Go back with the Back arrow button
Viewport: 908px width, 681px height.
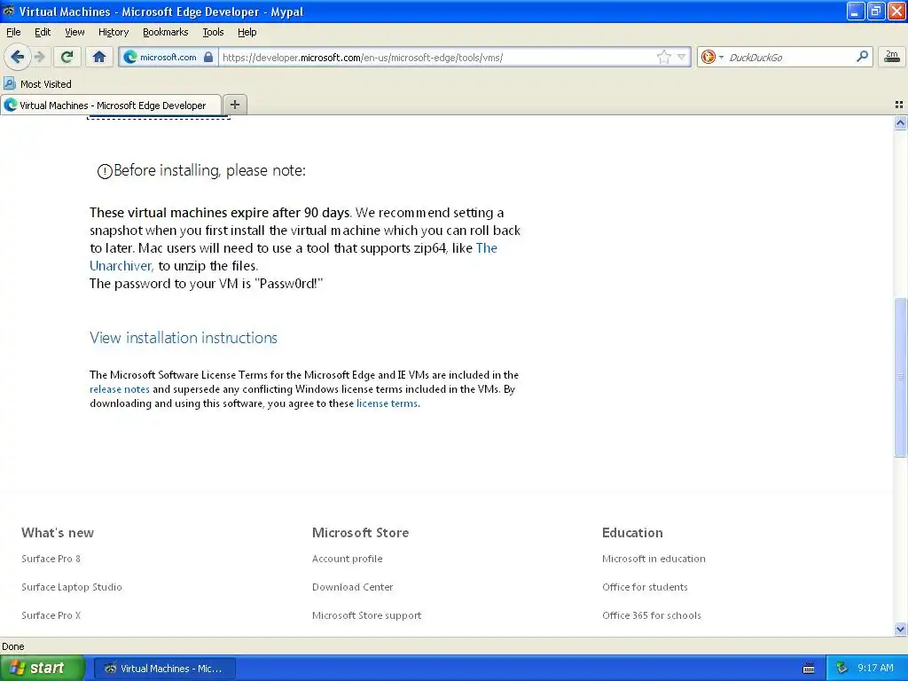[x=18, y=57]
